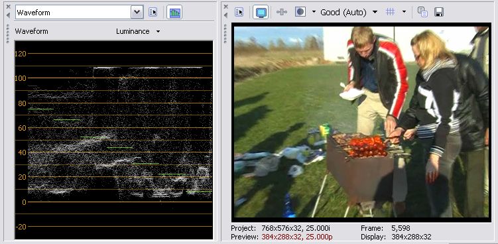Viewport: 498px width, 244px height.
Task: Toggle Preview on External Monitor button
Action: pyautogui.click(x=261, y=12)
